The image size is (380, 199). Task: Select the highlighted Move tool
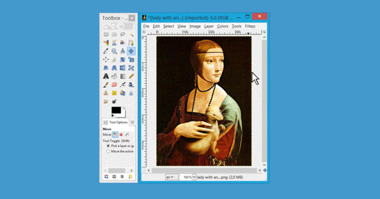click(131, 51)
